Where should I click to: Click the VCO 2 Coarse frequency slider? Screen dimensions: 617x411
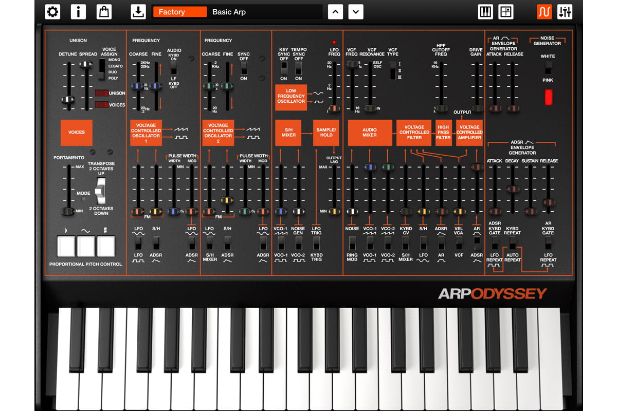pos(209,86)
